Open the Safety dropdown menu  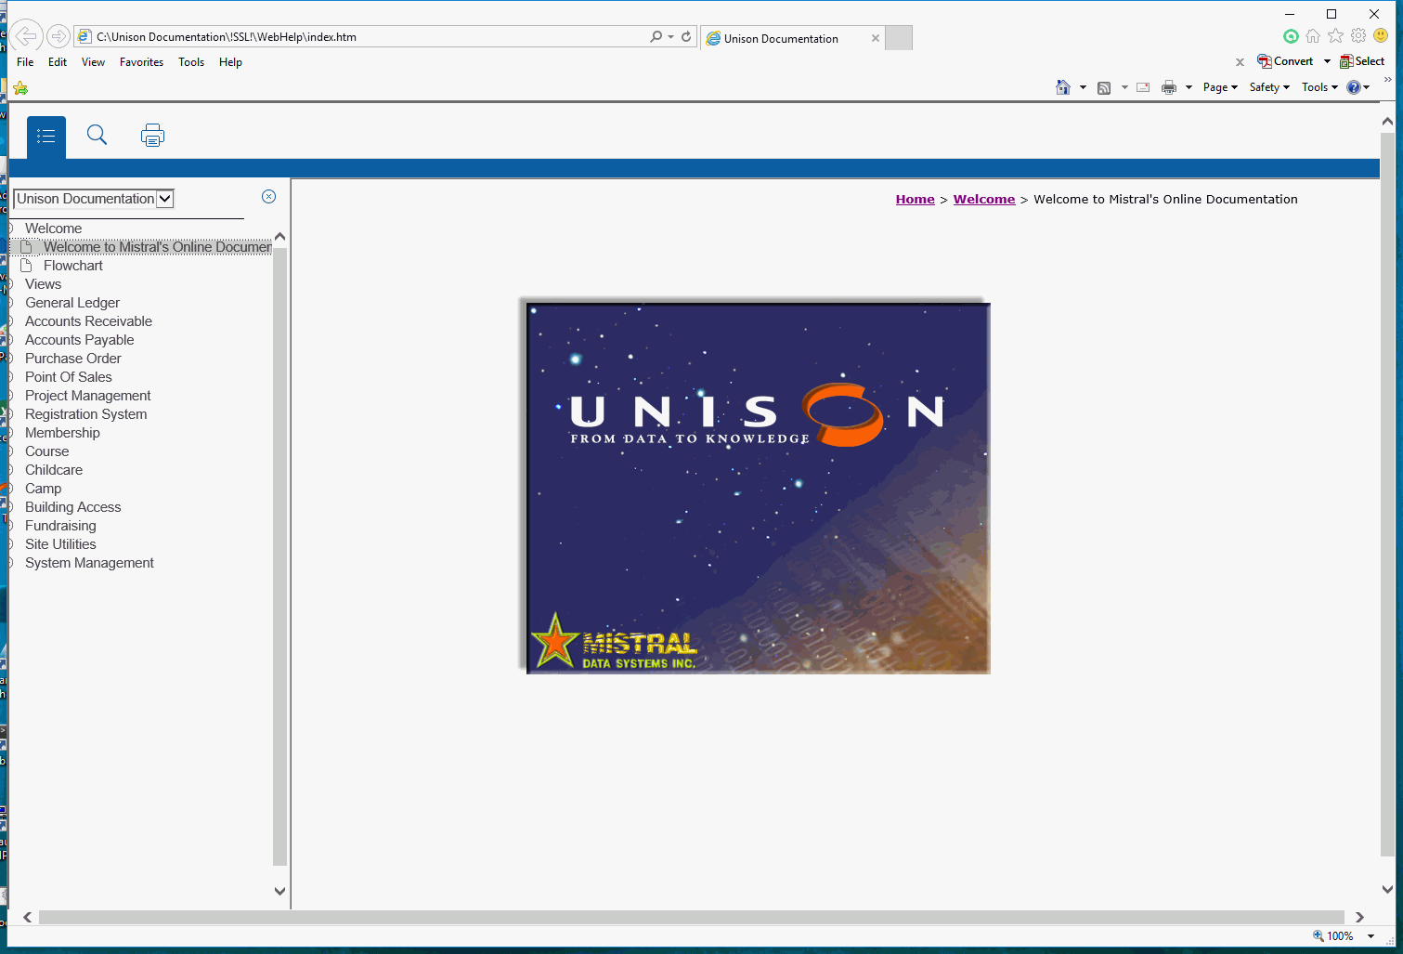[x=1269, y=87]
